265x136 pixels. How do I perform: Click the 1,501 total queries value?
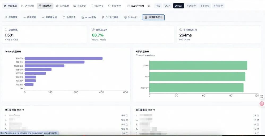point(9,35)
